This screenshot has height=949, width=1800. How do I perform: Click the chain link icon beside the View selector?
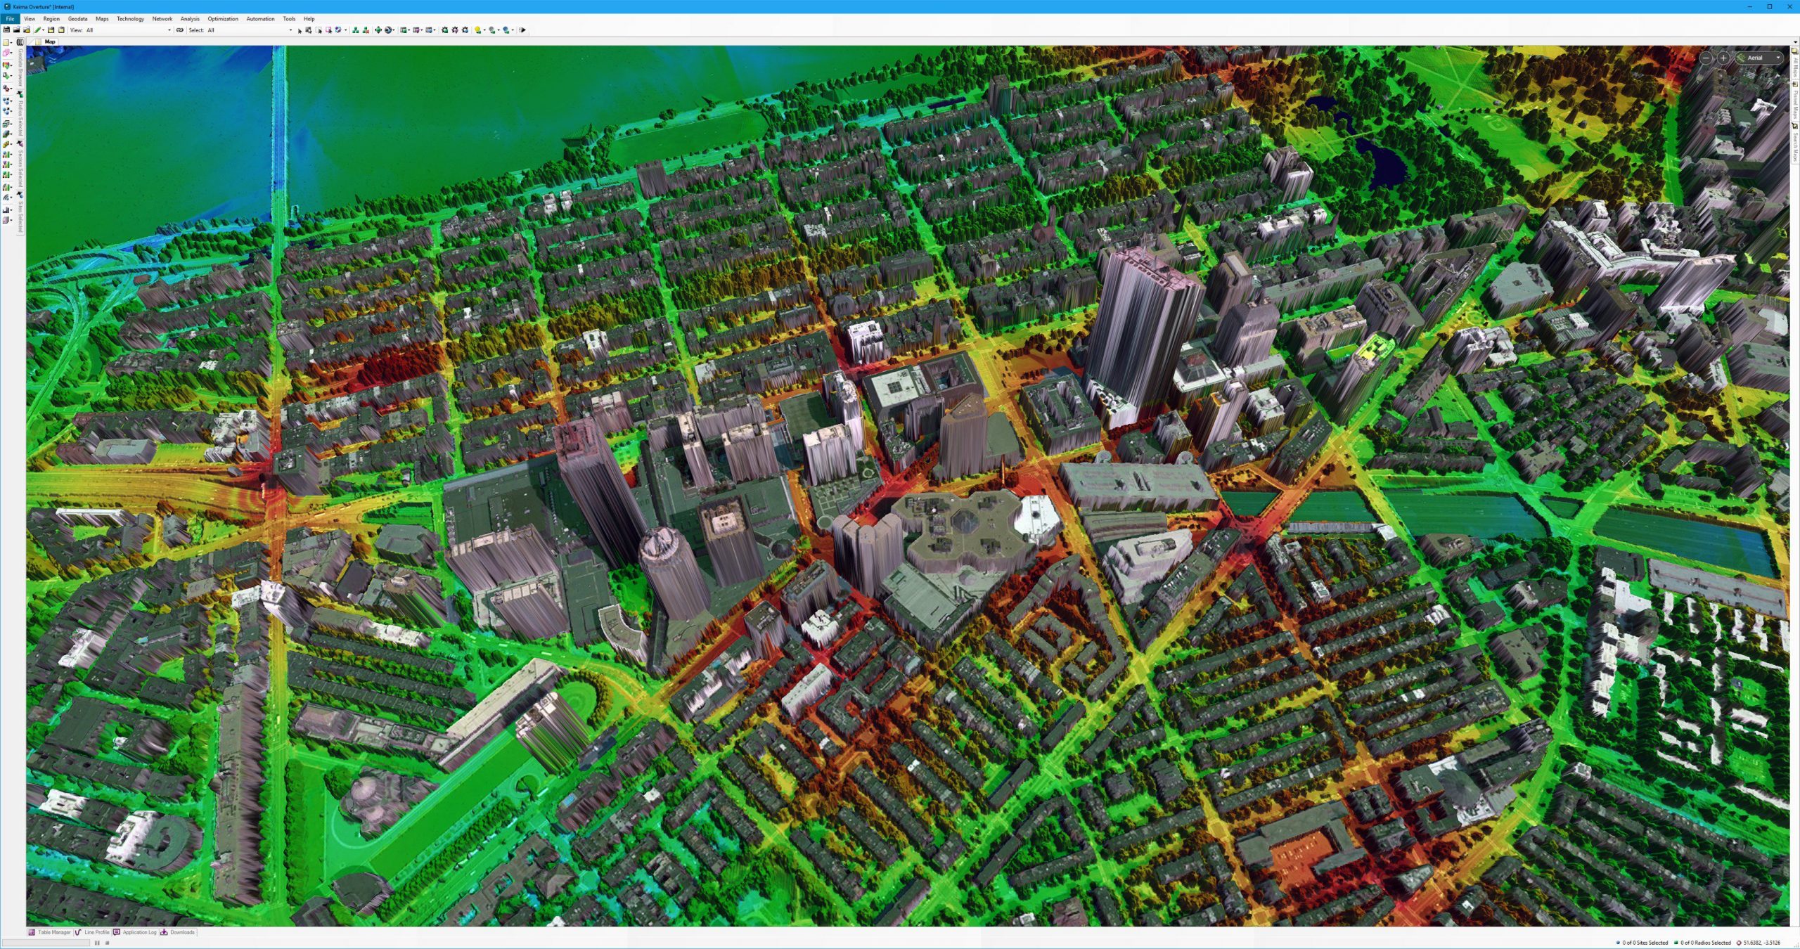click(x=179, y=30)
